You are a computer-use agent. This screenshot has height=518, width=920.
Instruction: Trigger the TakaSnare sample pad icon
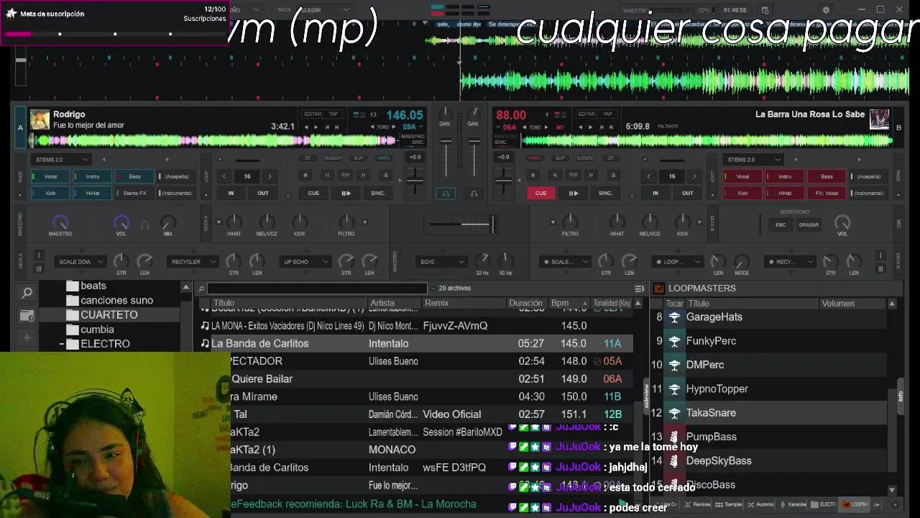(x=674, y=413)
